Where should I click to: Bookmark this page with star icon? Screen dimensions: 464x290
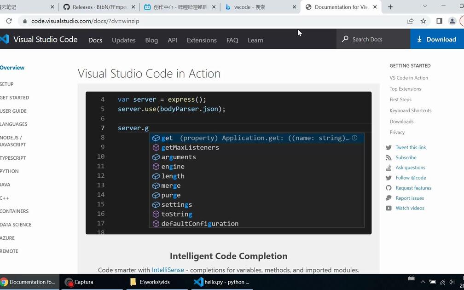pyautogui.click(x=423, y=21)
